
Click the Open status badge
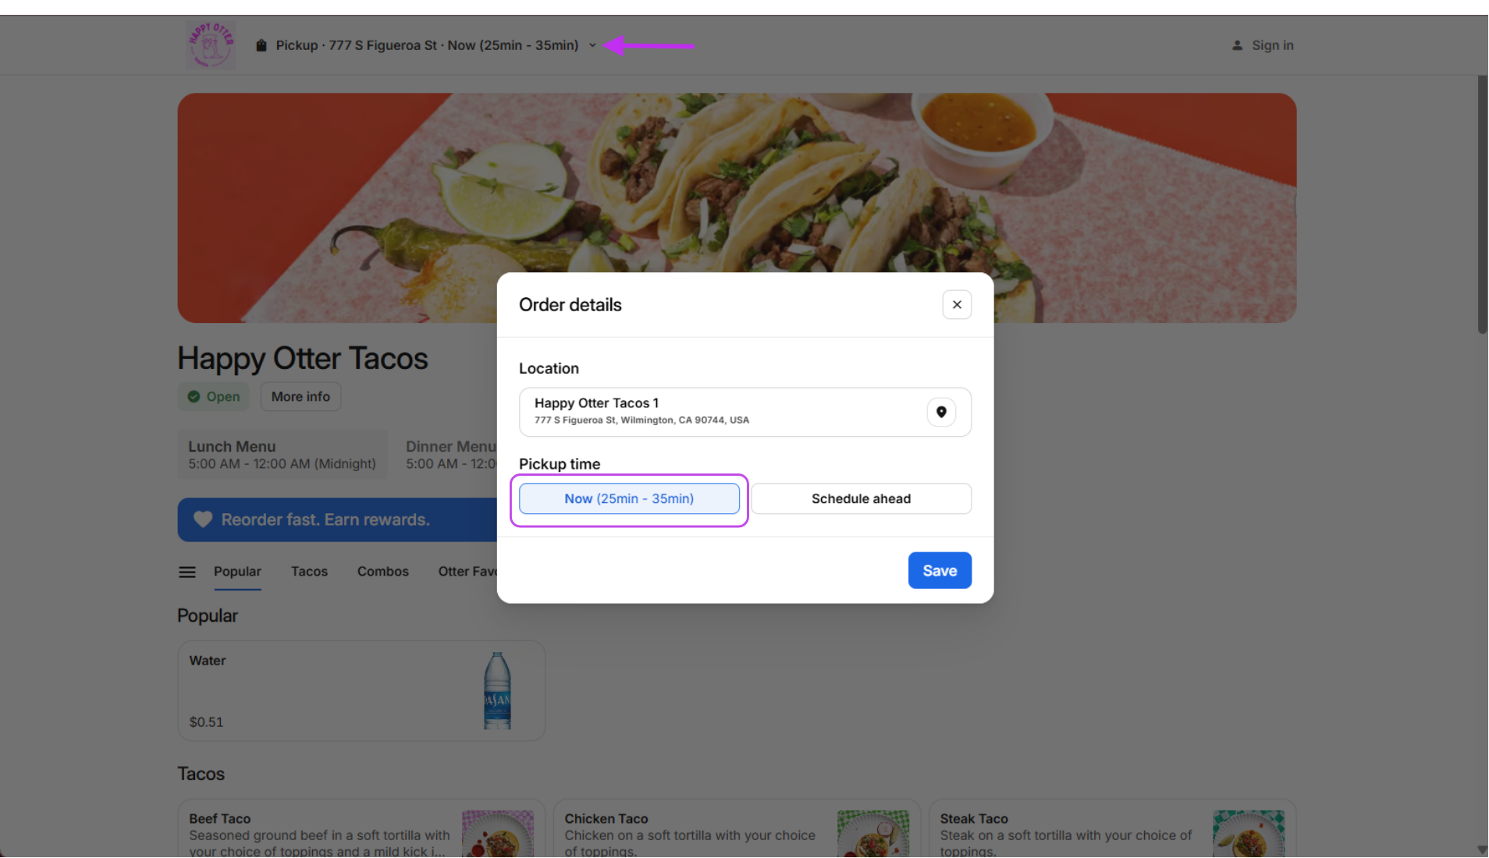[214, 397]
